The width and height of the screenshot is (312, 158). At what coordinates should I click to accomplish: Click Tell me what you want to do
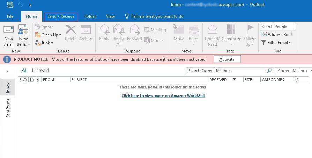[154, 16]
